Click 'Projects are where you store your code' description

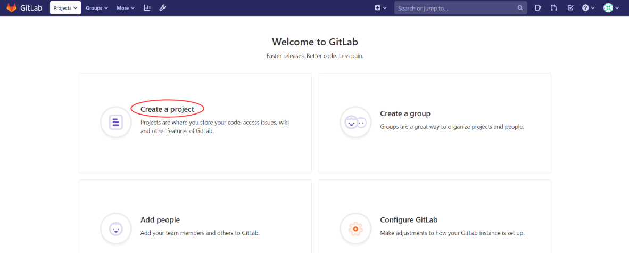(x=214, y=127)
